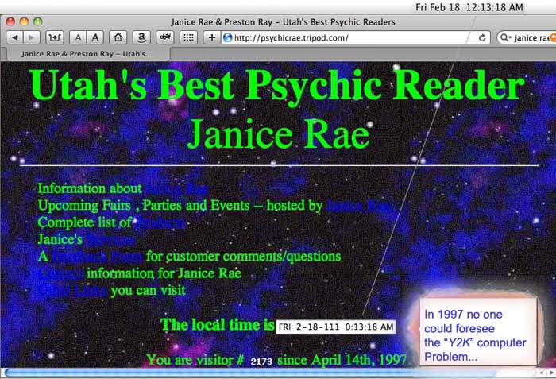Reload the page with refresh icon
Viewport: 556px width, 379px height.
pos(482,37)
